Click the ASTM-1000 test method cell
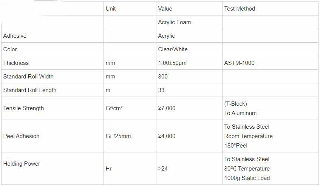The height and width of the screenshot is (186, 320). tap(239, 63)
